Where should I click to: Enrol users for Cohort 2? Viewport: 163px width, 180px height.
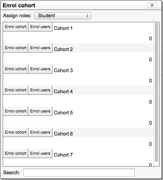point(40,48)
